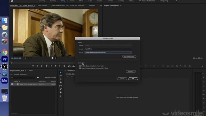Switch to the Metadata tab
Viewport: 206px width, 116px height.
pos(92,5)
